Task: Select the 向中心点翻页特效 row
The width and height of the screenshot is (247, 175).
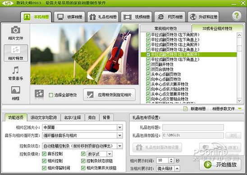Action: pyautogui.click(x=189, y=79)
